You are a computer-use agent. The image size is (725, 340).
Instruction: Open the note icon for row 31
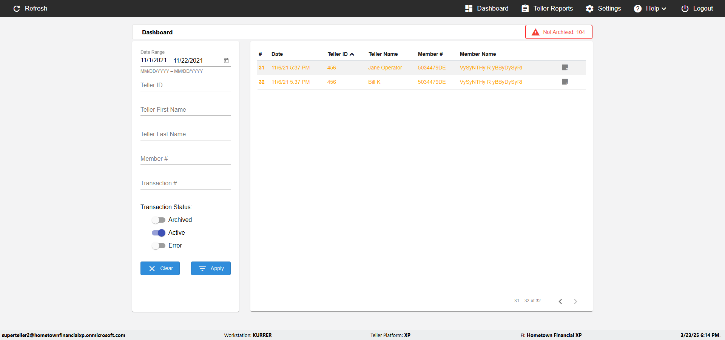point(565,68)
